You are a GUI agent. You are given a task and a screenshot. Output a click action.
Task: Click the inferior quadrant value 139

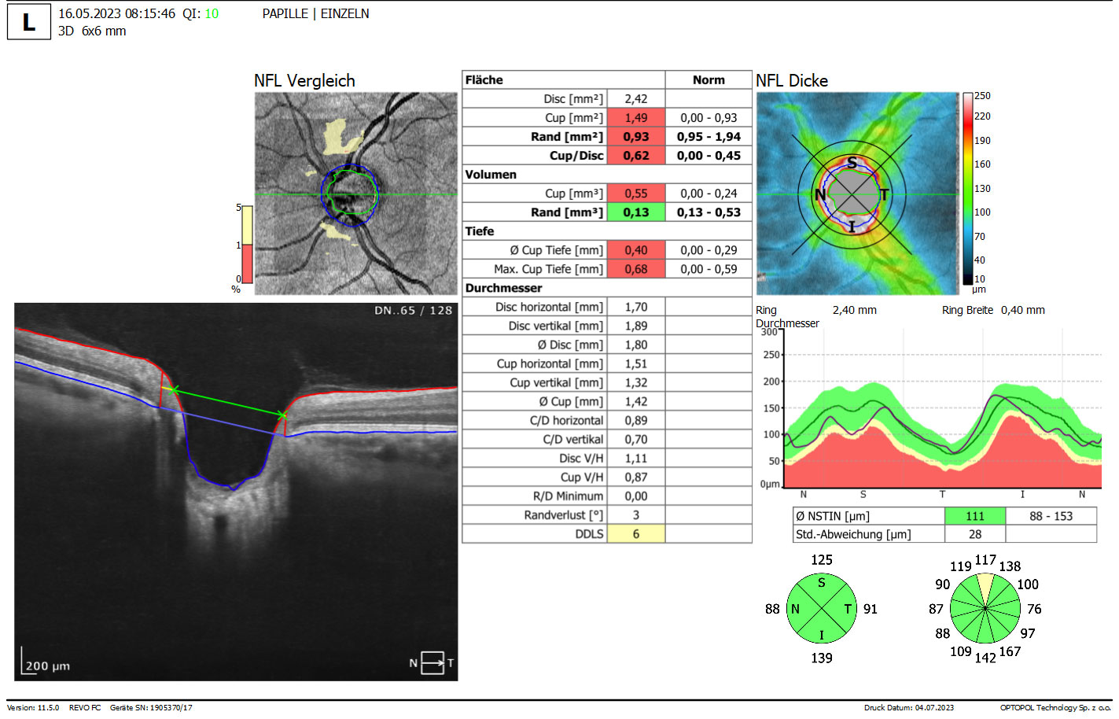tap(822, 658)
